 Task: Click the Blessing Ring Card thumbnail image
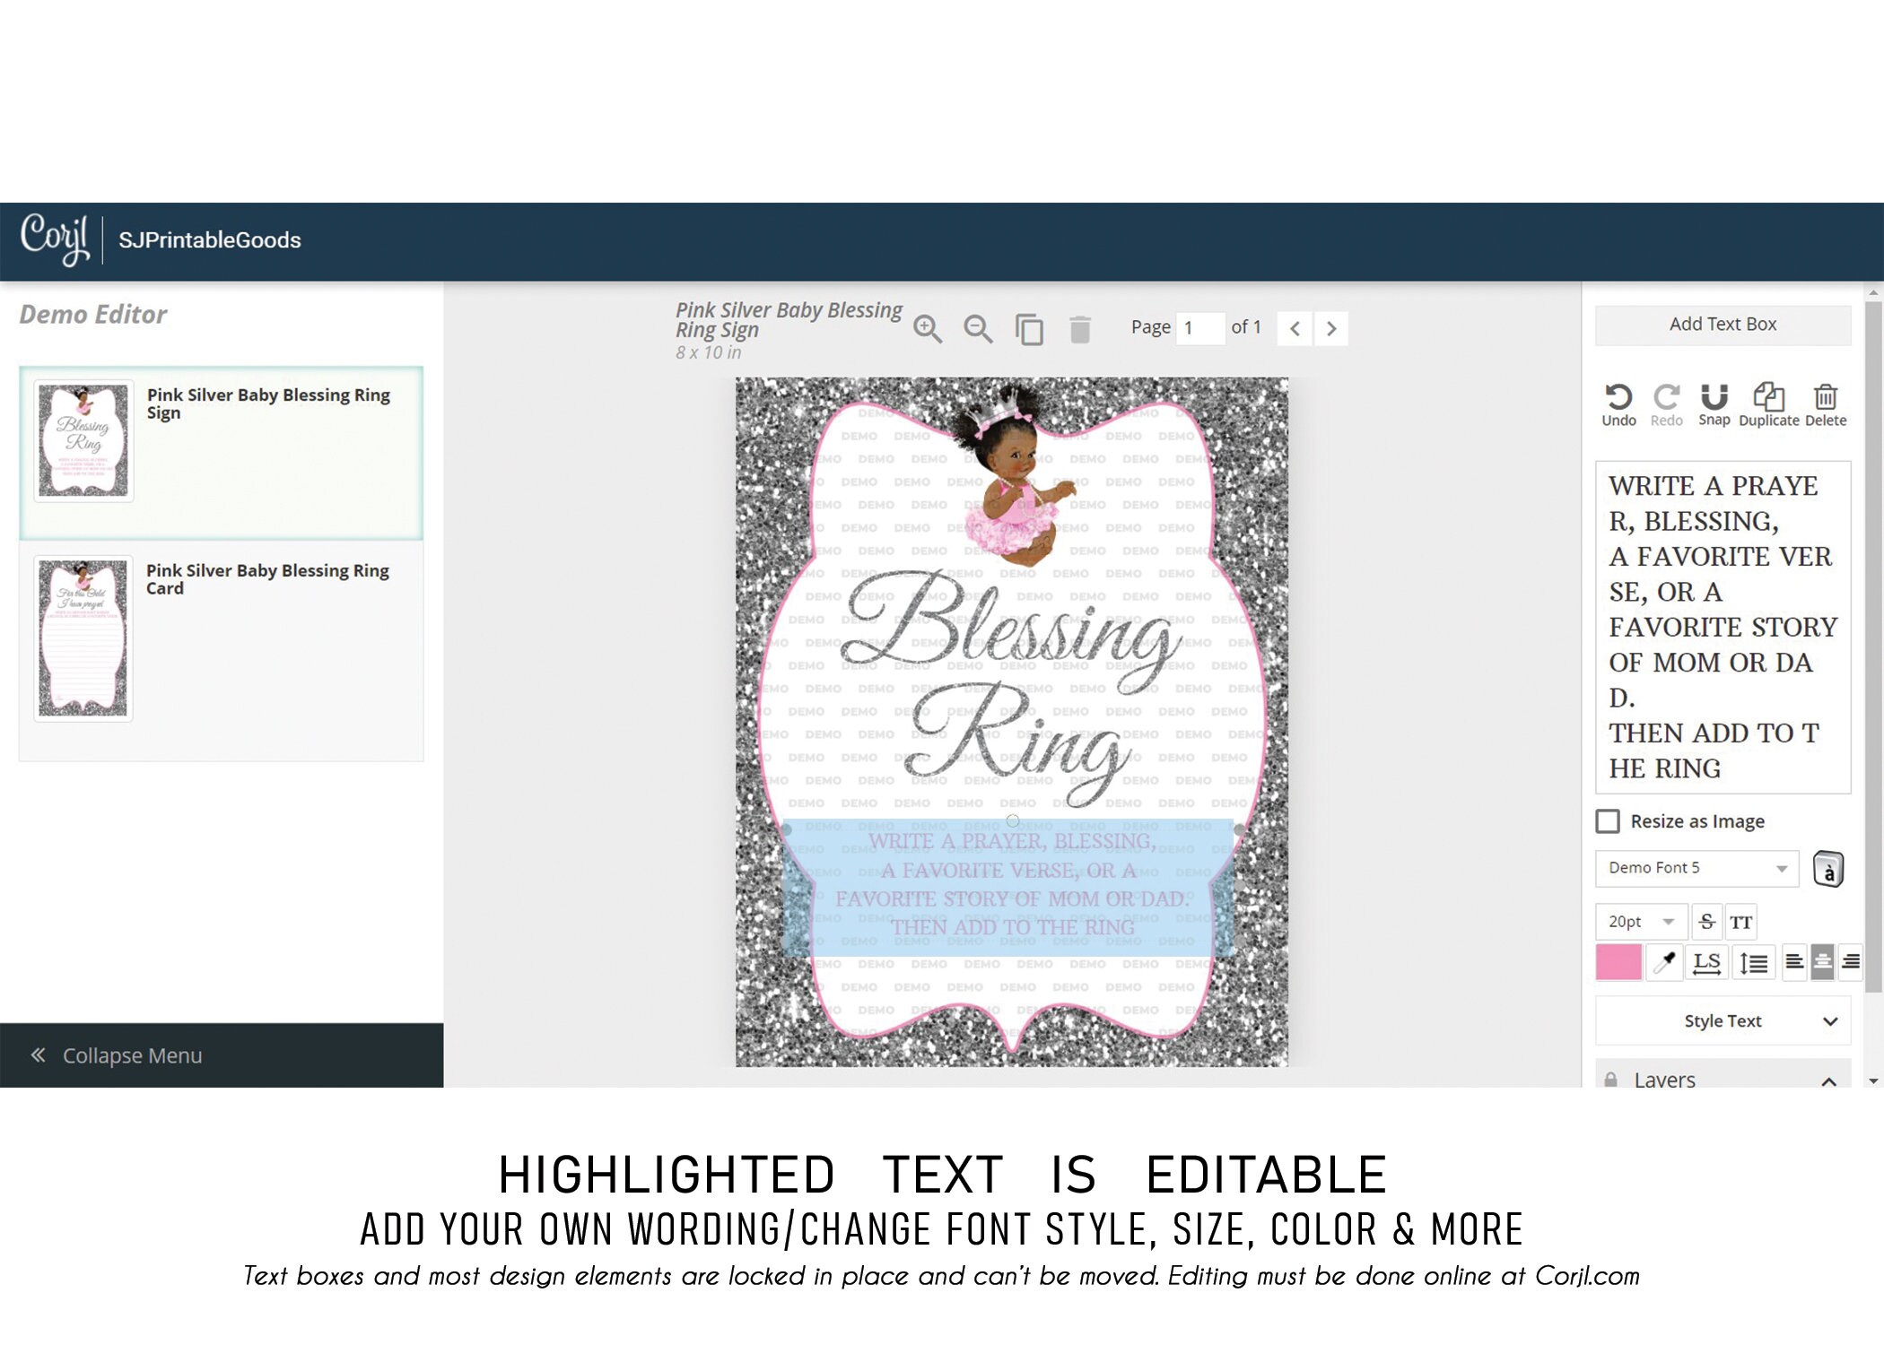(83, 638)
